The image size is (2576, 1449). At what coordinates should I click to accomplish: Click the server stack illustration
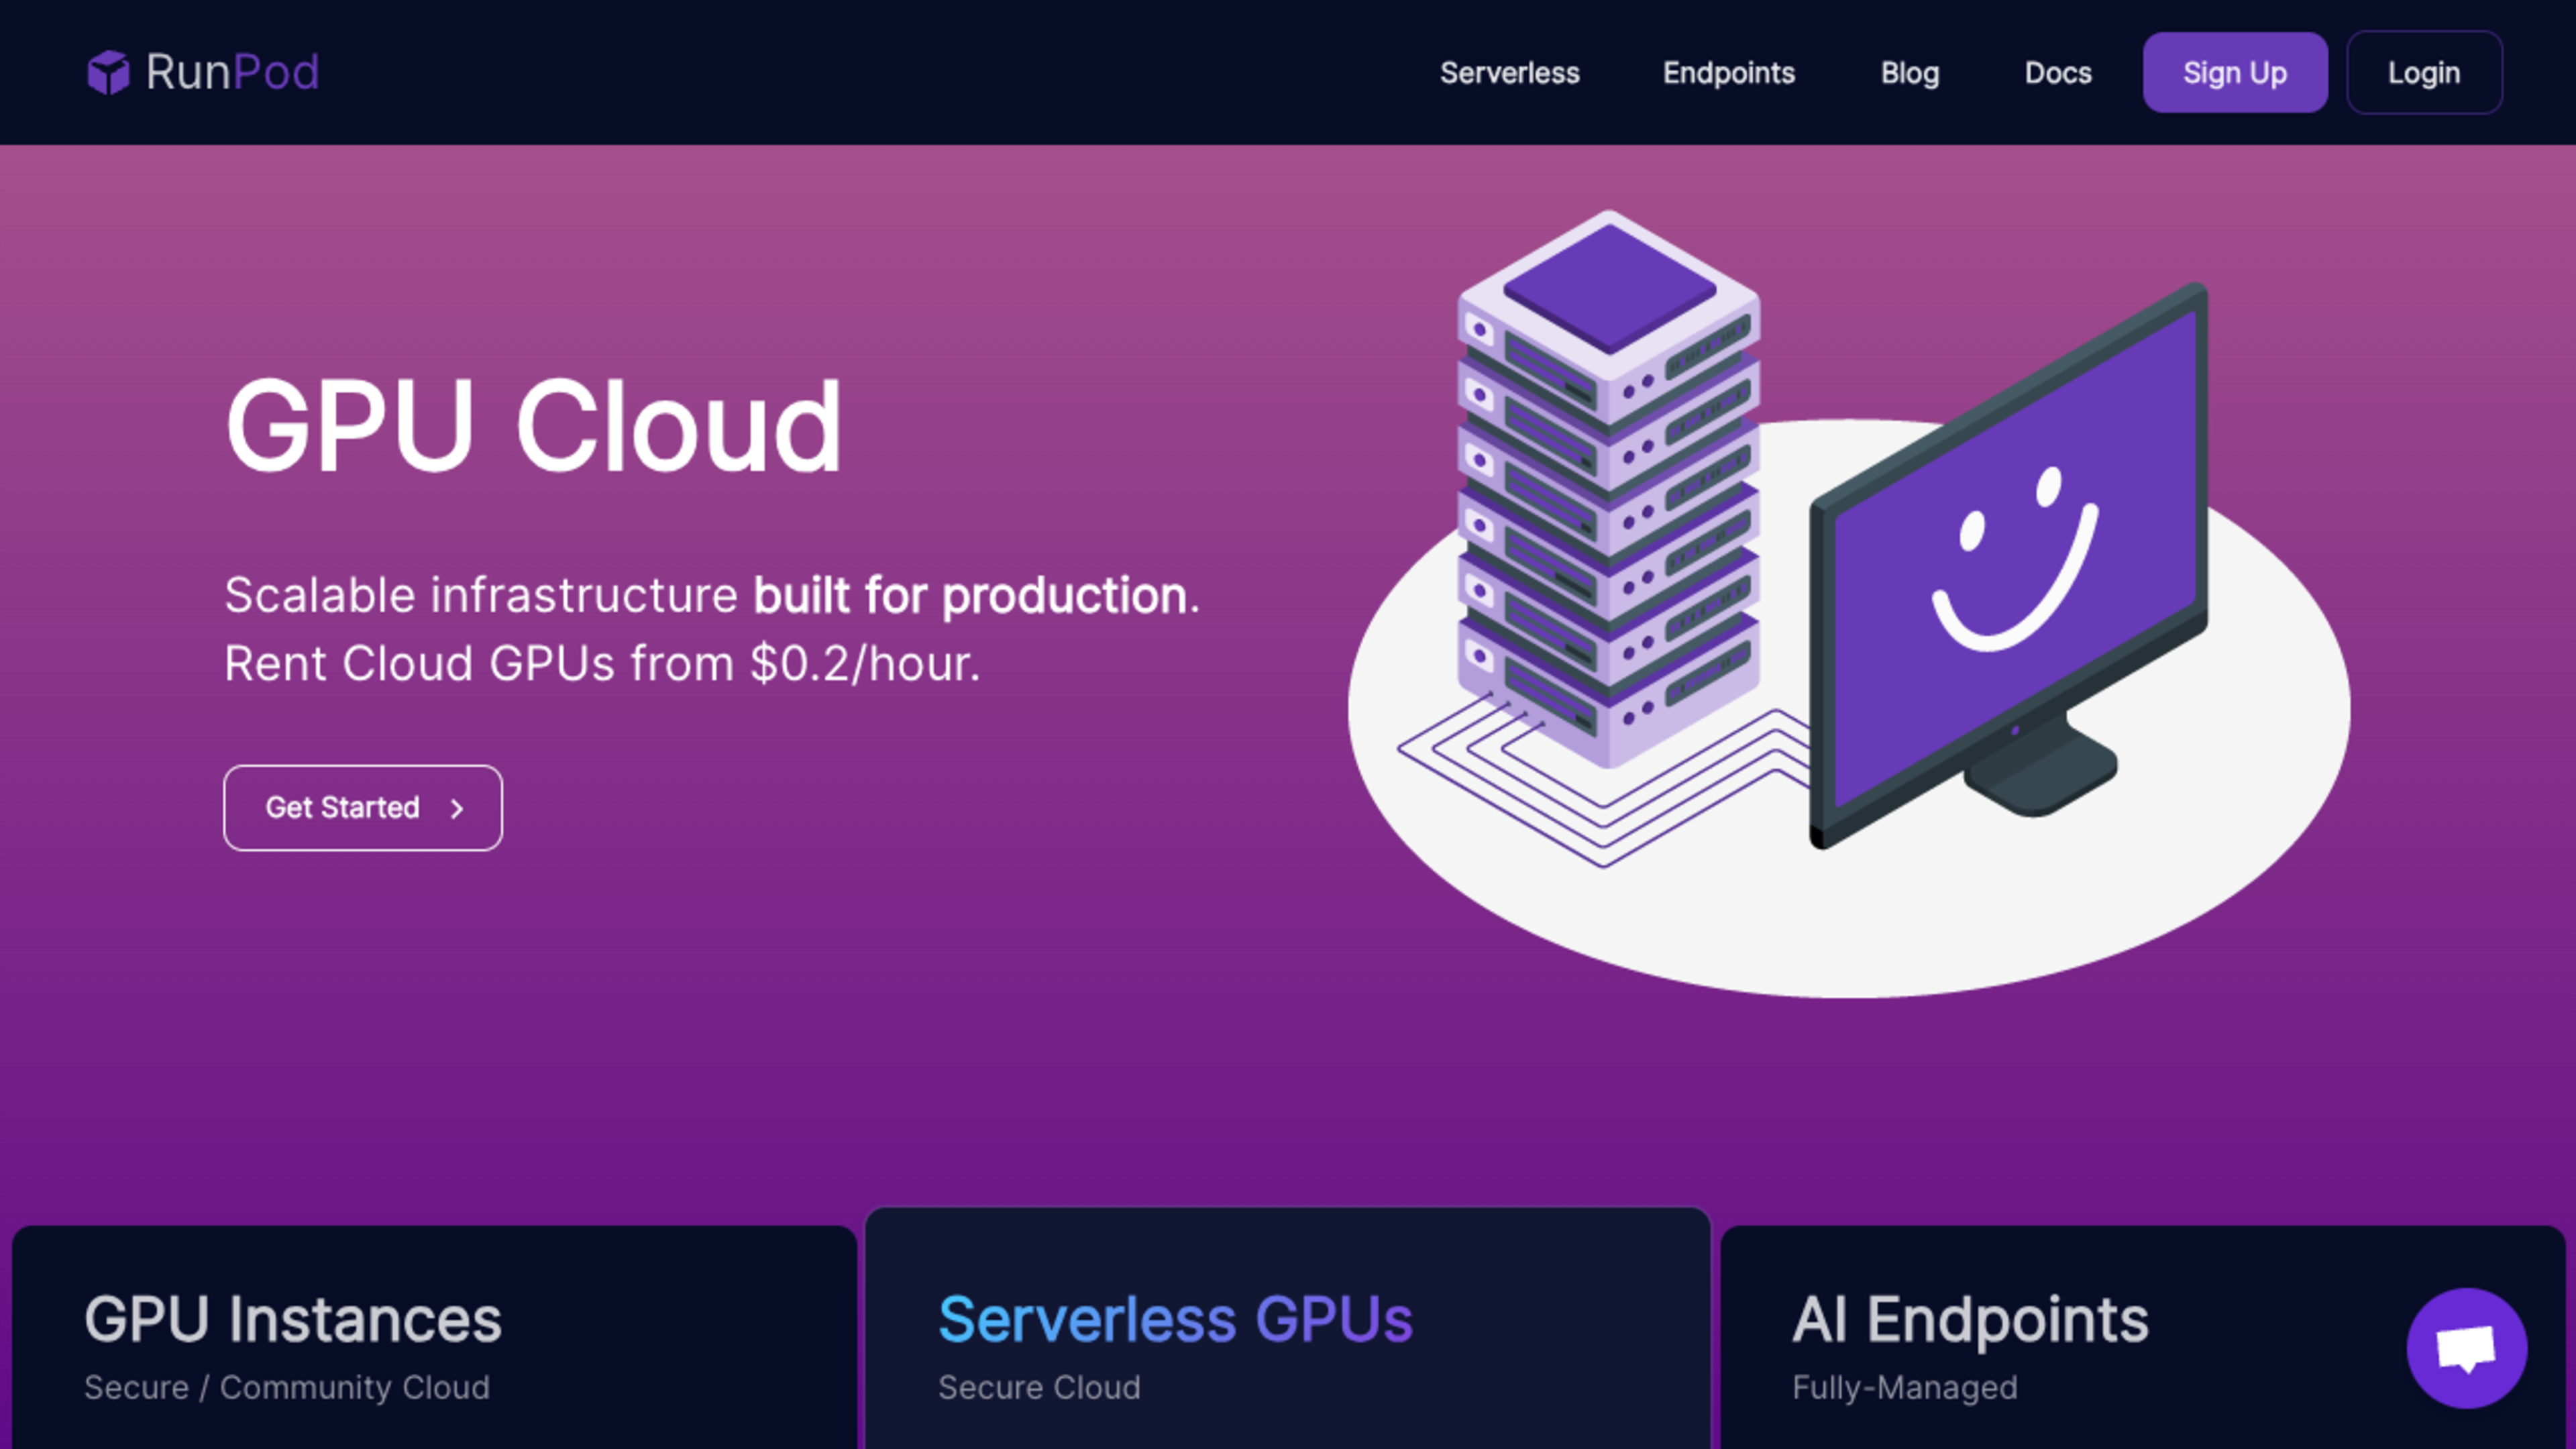pos(1608,490)
